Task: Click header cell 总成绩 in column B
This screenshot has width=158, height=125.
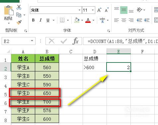Action: pyautogui.click(x=47, y=59)
